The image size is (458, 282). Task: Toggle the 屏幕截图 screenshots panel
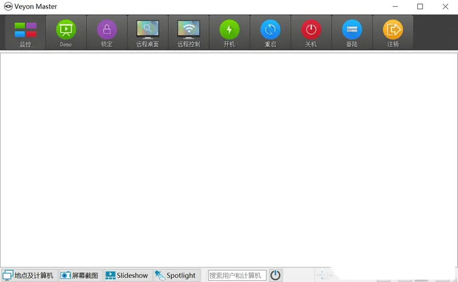tap(80, 275)
